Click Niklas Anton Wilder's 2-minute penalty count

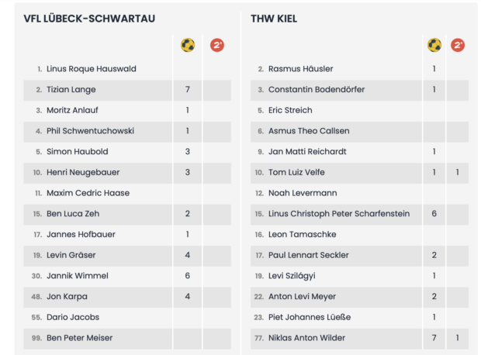coord(458,338)
